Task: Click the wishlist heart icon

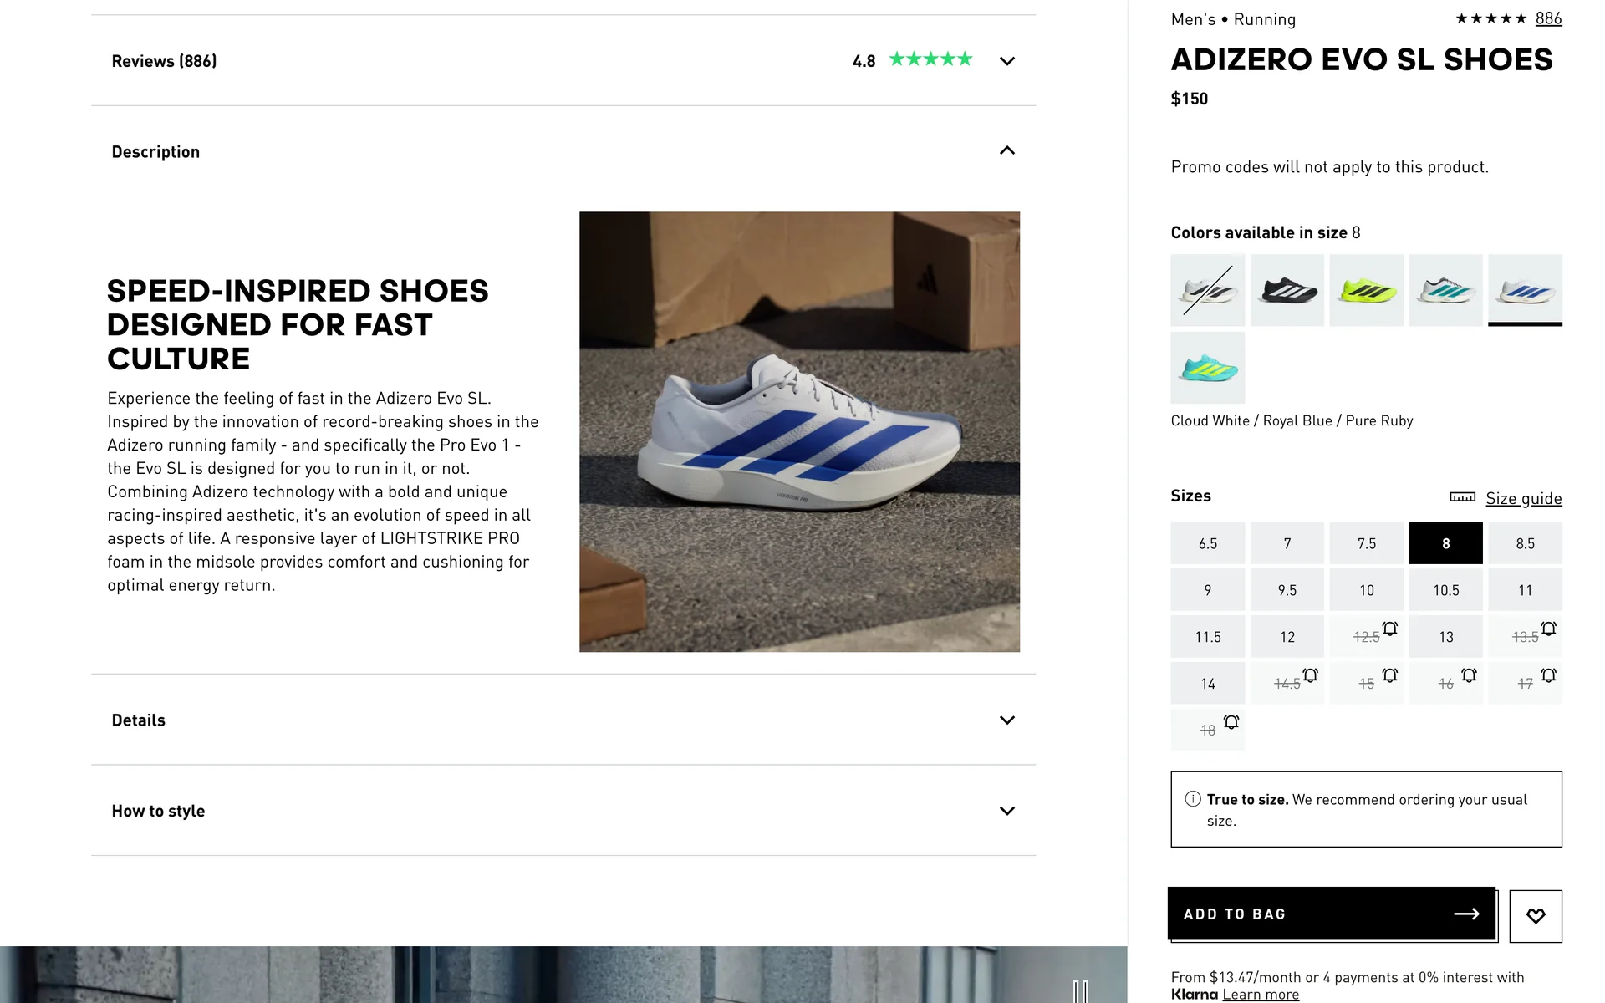Action: click(1535, 916)
